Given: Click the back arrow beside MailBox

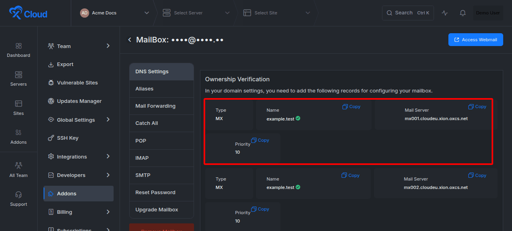Looking at the screenshot, I should 130,40.
